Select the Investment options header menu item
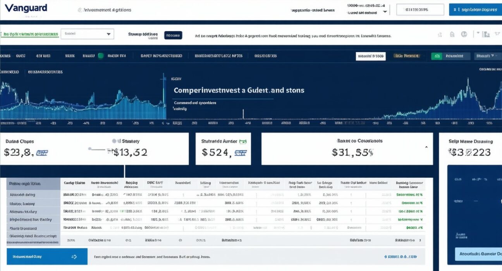This screenshot has height=271, width=502. pos(106,10)
